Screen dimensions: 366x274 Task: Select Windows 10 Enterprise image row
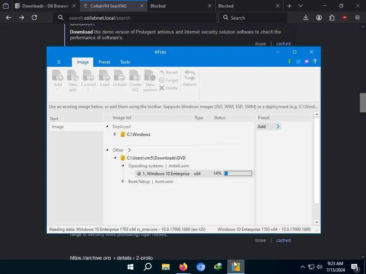(x=194, y=174)
